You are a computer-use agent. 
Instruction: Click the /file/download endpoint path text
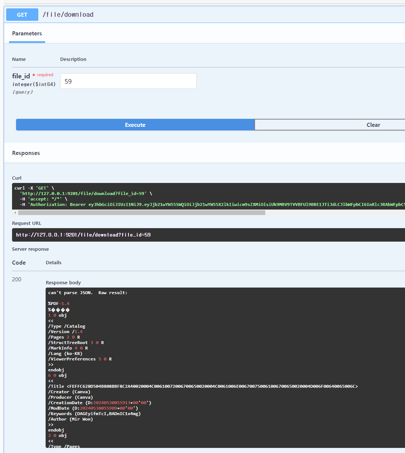tap(68, 14)
